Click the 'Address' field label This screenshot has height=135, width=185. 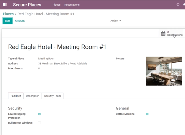[13, 63]
